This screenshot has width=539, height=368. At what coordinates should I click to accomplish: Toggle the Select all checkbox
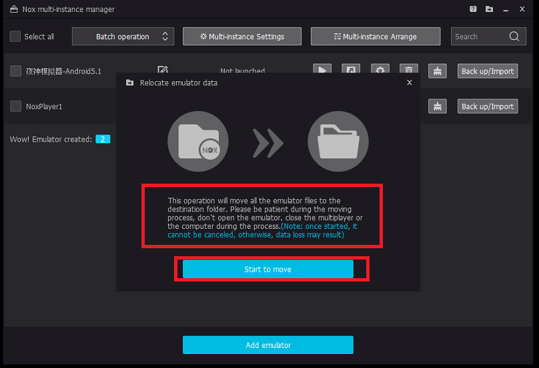pyautogui.click(x=15, y=37)
